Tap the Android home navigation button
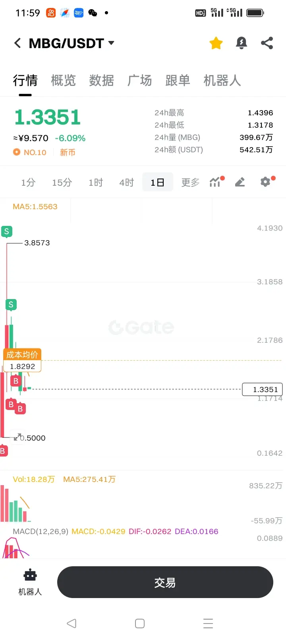The height and width of the screenshot is (641, 286). [x=140, y=623]
